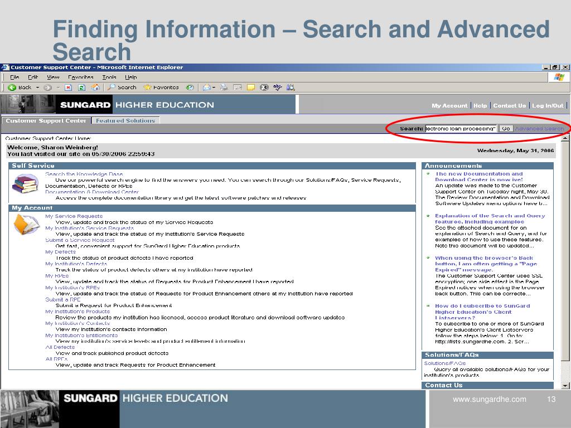
Task: Print the page with the Print icon
Action: tap(224, 87)
